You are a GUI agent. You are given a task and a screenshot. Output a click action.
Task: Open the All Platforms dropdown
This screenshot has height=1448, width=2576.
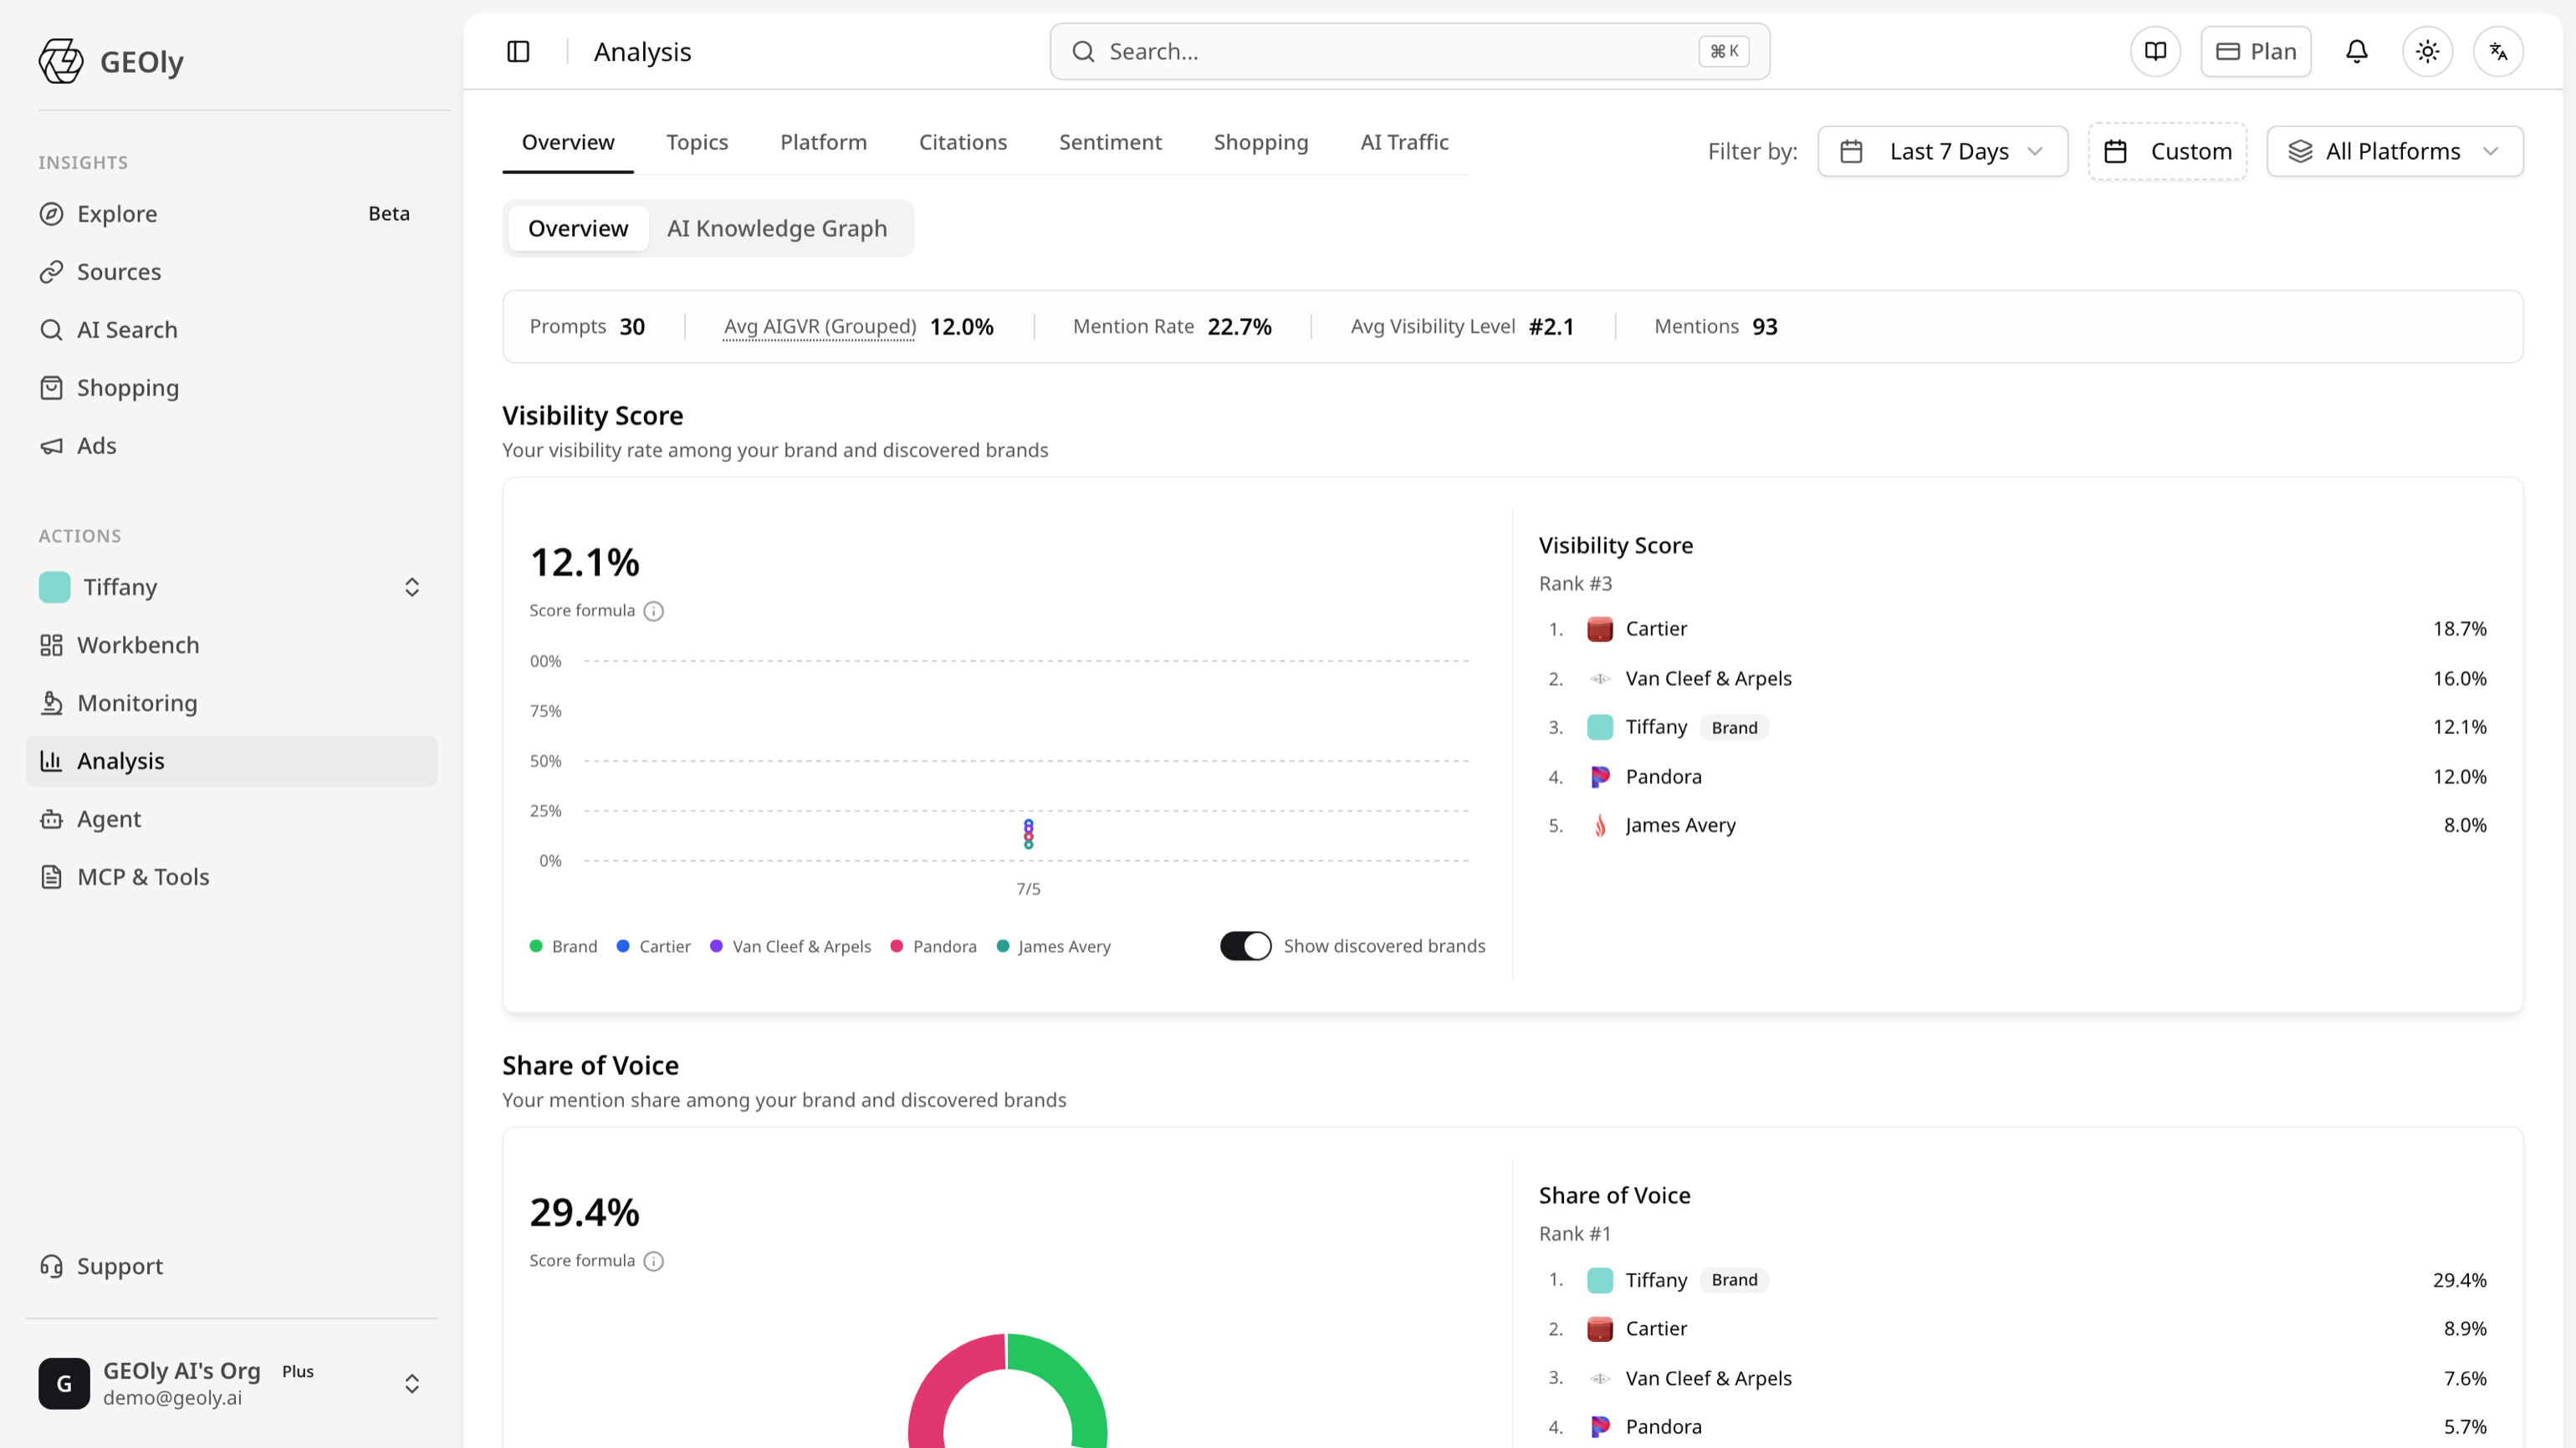pos(2395,150)
